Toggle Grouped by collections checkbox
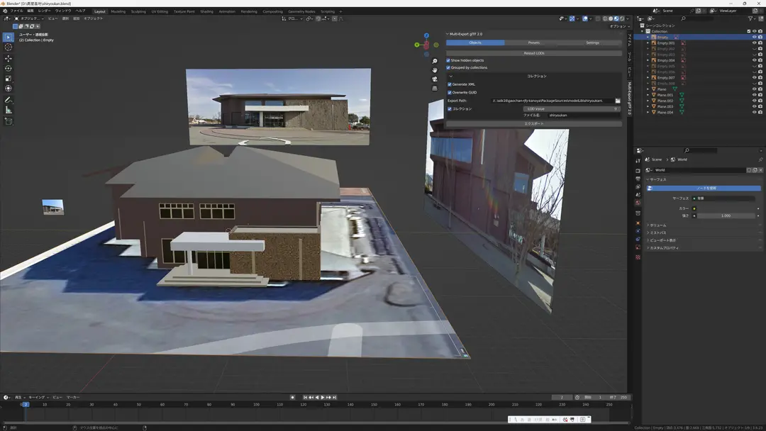766x431 pixels. [x=448, y=68]
